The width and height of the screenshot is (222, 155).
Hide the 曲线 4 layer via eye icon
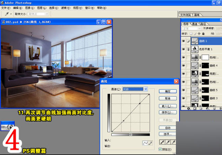[184, 66]
